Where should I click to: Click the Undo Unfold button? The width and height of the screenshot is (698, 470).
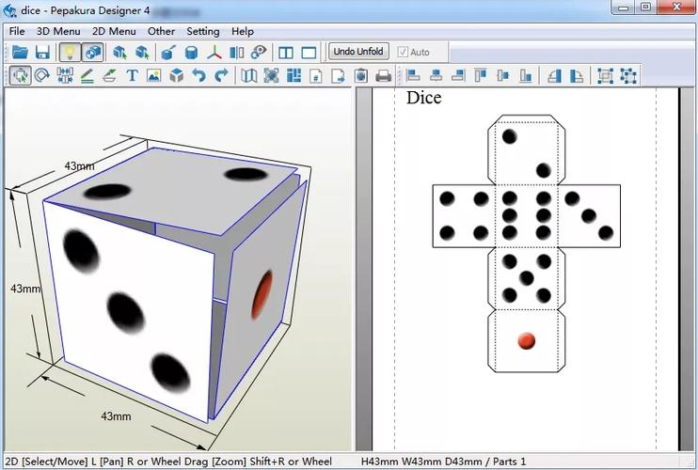(x=358, y=52)
